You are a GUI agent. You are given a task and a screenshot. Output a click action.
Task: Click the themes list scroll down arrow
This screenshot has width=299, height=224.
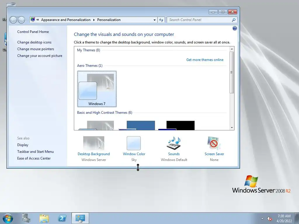232,128
